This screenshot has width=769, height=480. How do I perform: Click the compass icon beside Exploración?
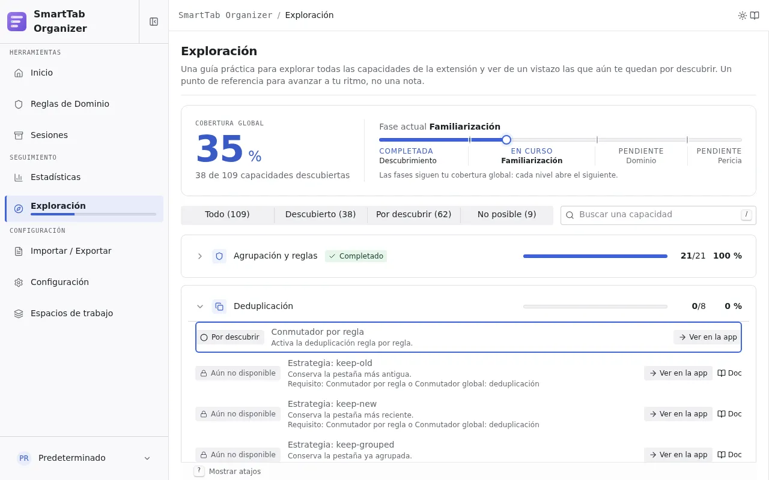19,209
